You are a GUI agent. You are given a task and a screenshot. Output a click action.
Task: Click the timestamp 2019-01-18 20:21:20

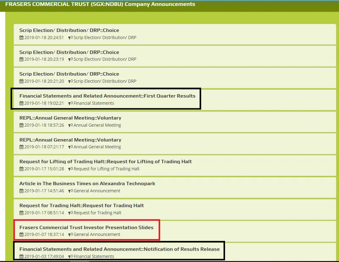tap(44, 81)
